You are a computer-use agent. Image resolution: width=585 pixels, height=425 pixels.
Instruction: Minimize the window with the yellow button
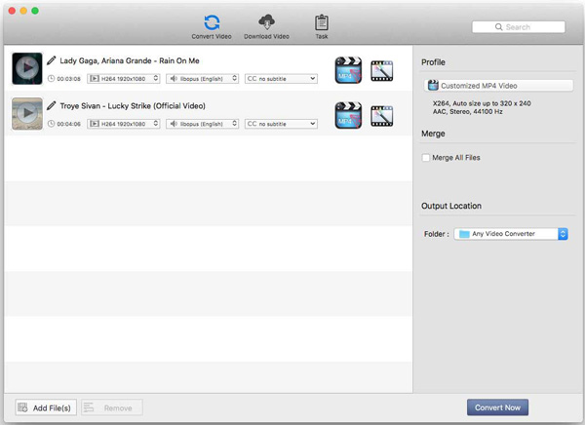point(23,11)
